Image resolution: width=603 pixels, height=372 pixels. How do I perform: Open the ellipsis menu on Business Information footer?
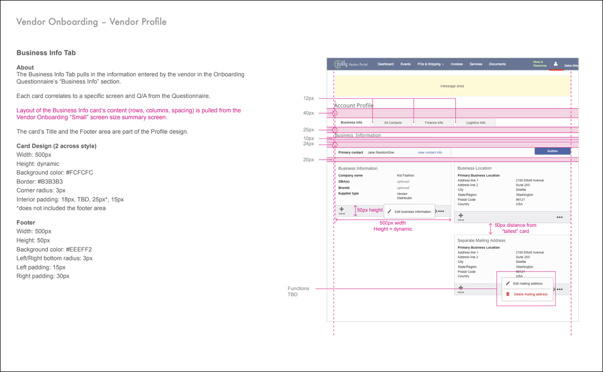pos(441,211)
